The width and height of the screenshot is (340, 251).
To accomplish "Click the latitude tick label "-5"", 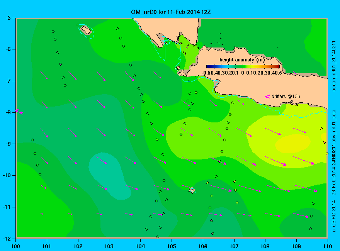I will [8, 18].
